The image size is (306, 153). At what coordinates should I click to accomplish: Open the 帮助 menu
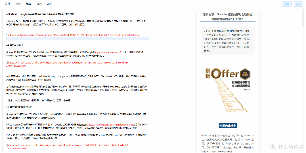(50, 4)
